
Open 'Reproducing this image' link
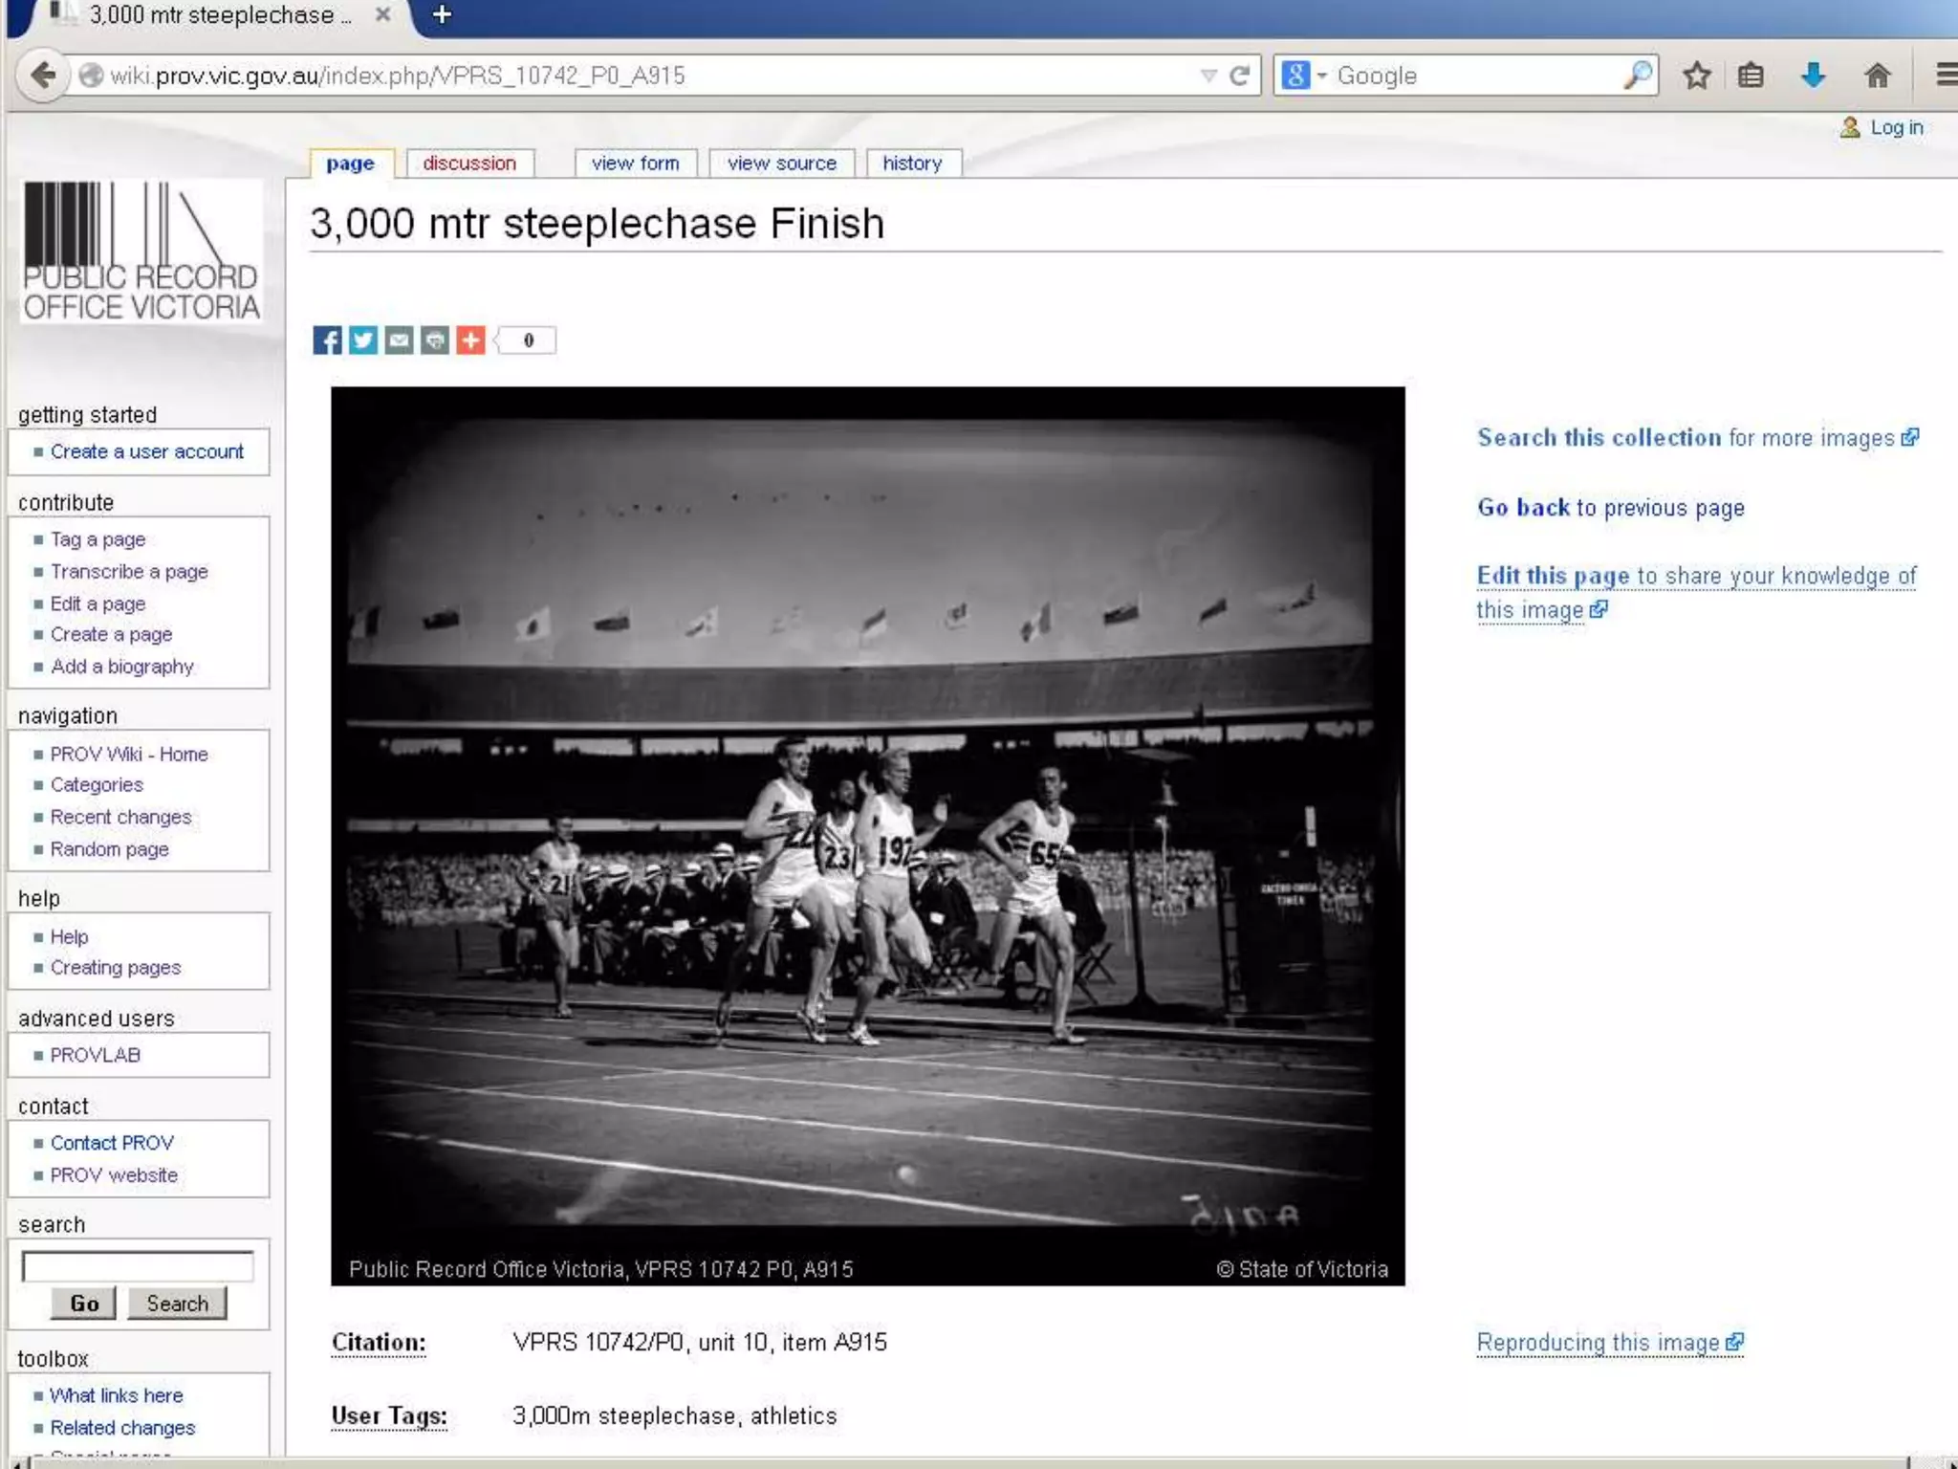[1610, 1343]
